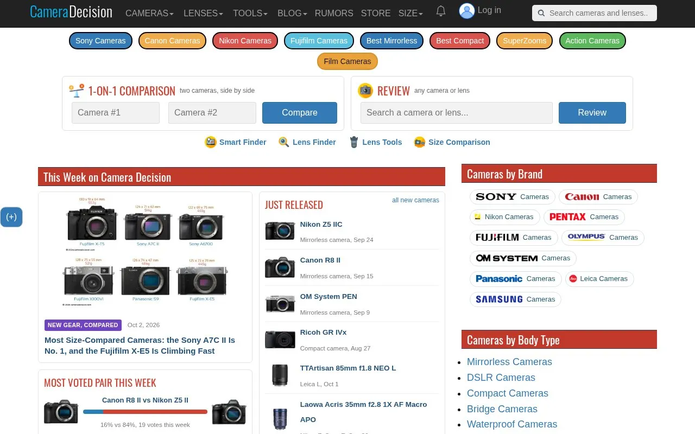Viewport: 695px width, 434px height.
Task: Open the Smart Finder icon
Action: (211, 142)
